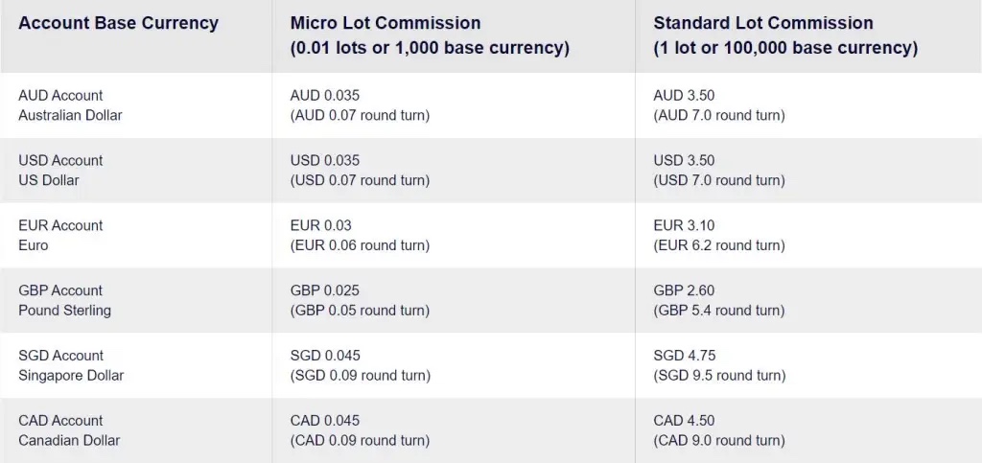
Task: Click the AUD 3.50 standard lot commission
Action: point(684,96)
